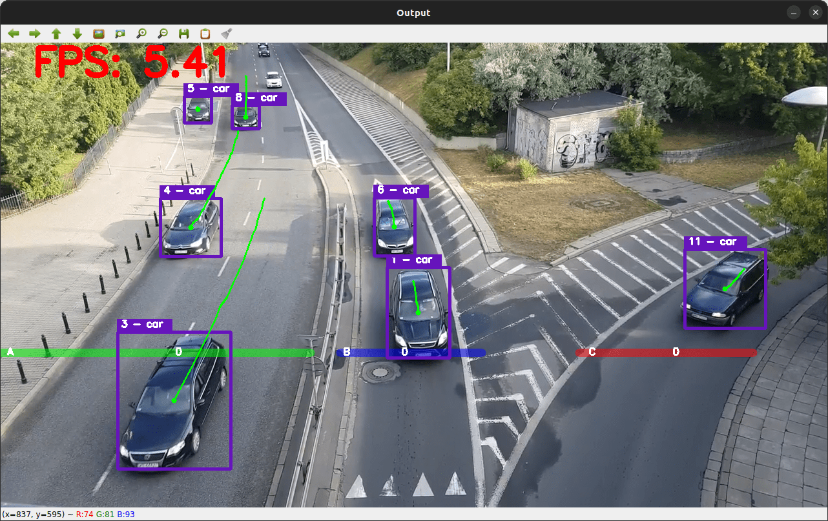Screen dimensions: 828x521
Task: Click the '3 - car' bounding box label
Action: point(143,325)
